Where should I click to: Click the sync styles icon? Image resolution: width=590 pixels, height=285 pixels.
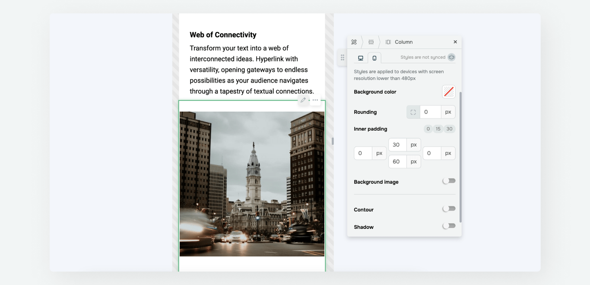451,58
